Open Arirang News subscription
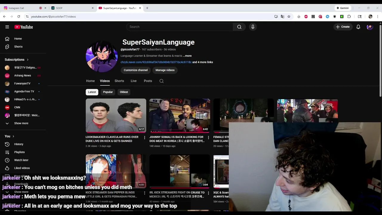This screenshot has width=382, height=215. pos(23,76)
